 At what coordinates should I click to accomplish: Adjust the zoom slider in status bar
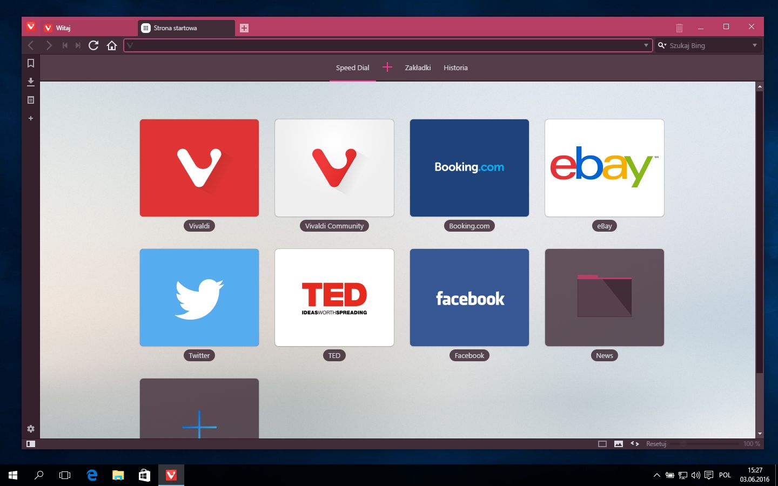point(704,444)
